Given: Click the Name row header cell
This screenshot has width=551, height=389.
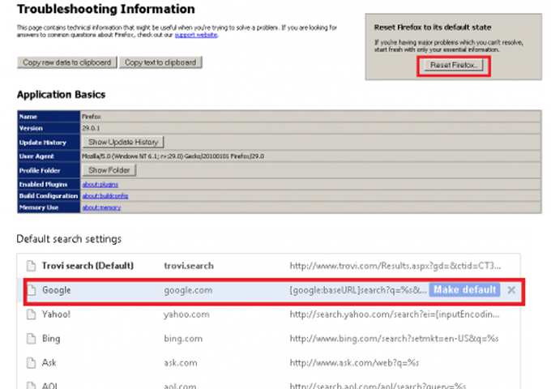Looking at the screenshot, I should [x=49, y=117].
